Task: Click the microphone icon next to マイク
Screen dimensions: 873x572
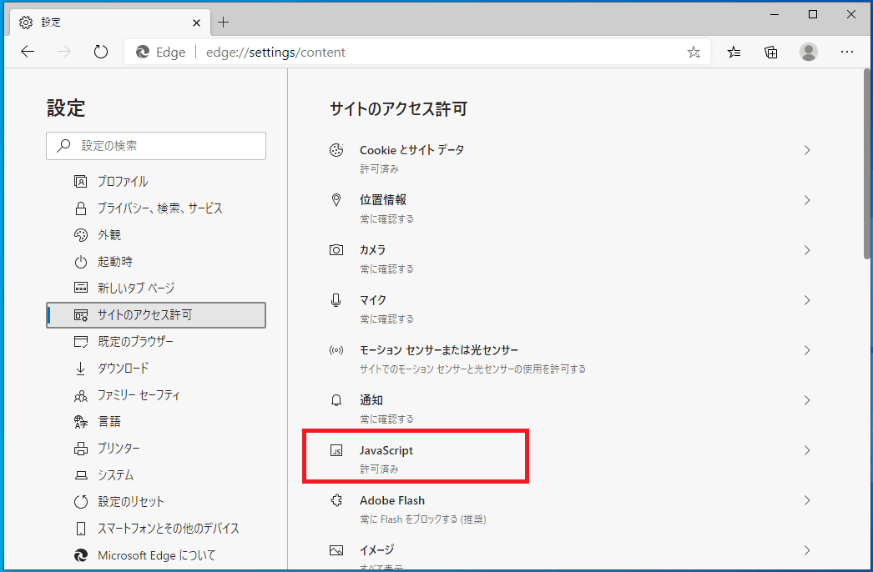Action: pos(337,300)
